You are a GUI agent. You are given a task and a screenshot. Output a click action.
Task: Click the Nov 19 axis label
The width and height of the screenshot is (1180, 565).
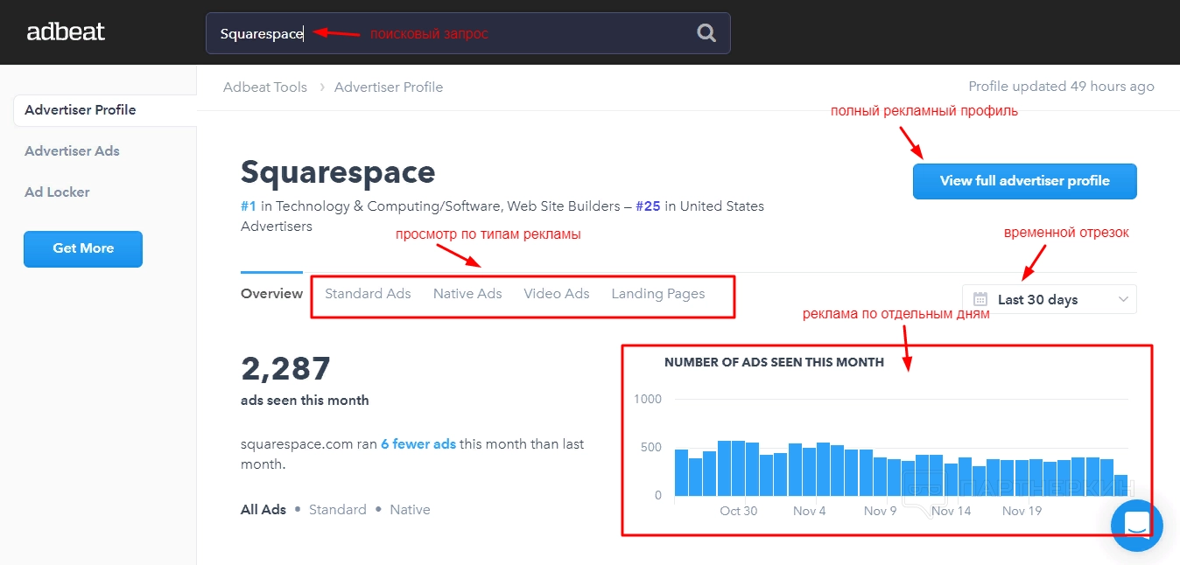point(1022,511)
